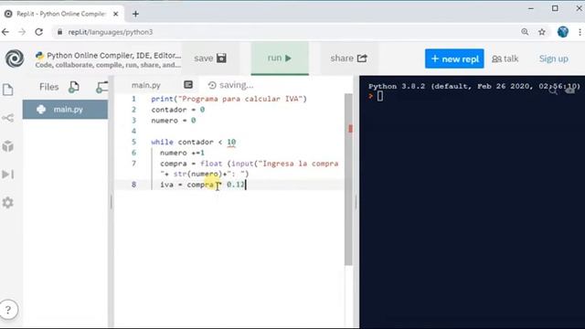Click the 'saving...' status text
This screenshot has height=329, width=585.
236,85
